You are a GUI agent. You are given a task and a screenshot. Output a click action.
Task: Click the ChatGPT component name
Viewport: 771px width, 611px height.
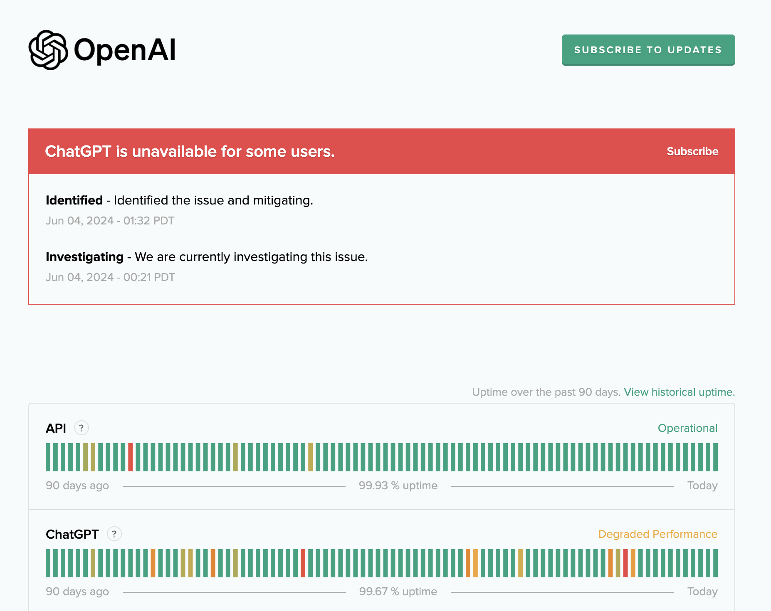(72, 534)
